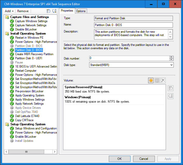
Task: Switch to the Options tab
Action: coord(81,11)
